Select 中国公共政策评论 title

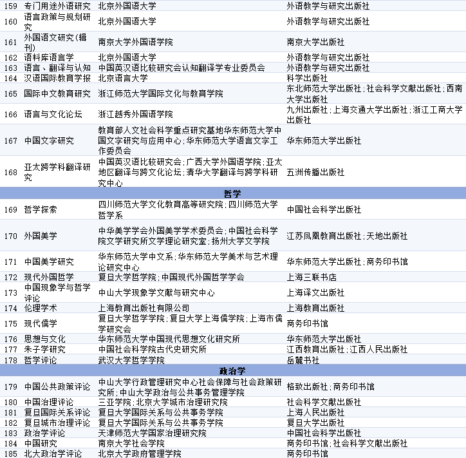click(57, 386)
